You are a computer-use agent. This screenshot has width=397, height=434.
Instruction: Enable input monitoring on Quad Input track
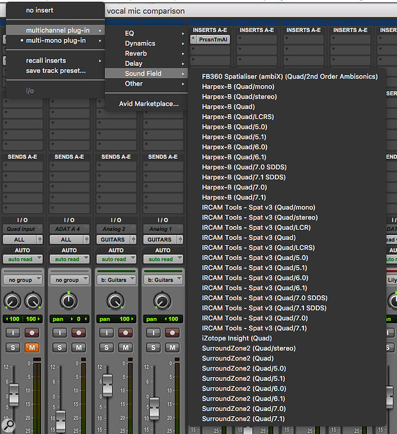pyautogui.click(x=13, y=332)
